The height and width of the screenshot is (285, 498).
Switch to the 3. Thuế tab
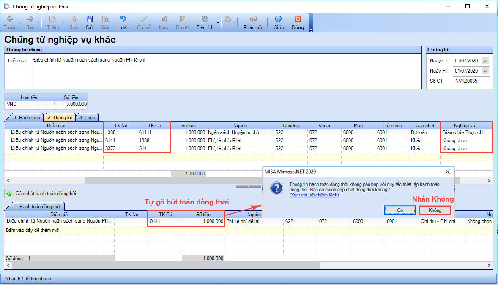coord(87,118)
